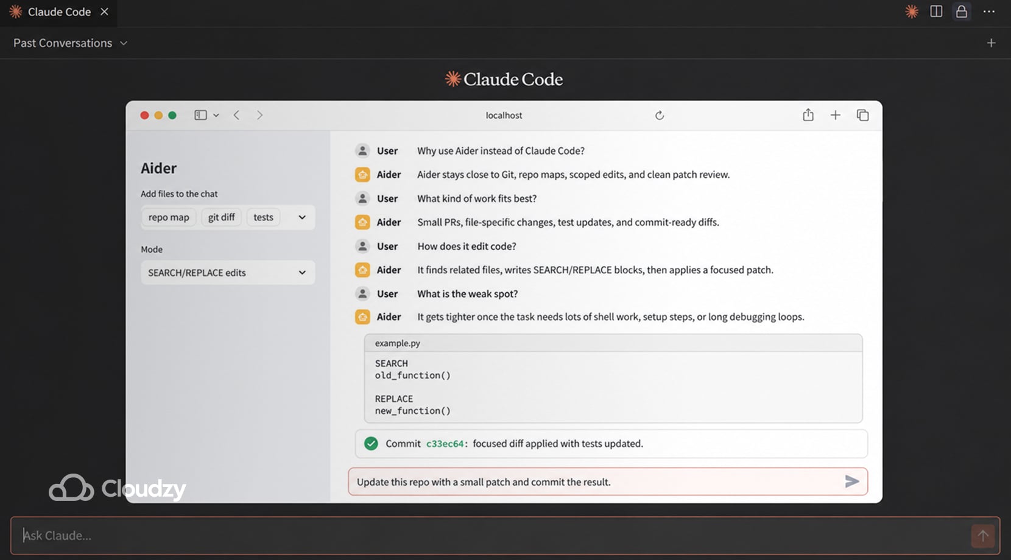Open the split view panel icon
The height and width of the screenshot is (560, 1011).
pyautogui.click(x=936, y=12)
